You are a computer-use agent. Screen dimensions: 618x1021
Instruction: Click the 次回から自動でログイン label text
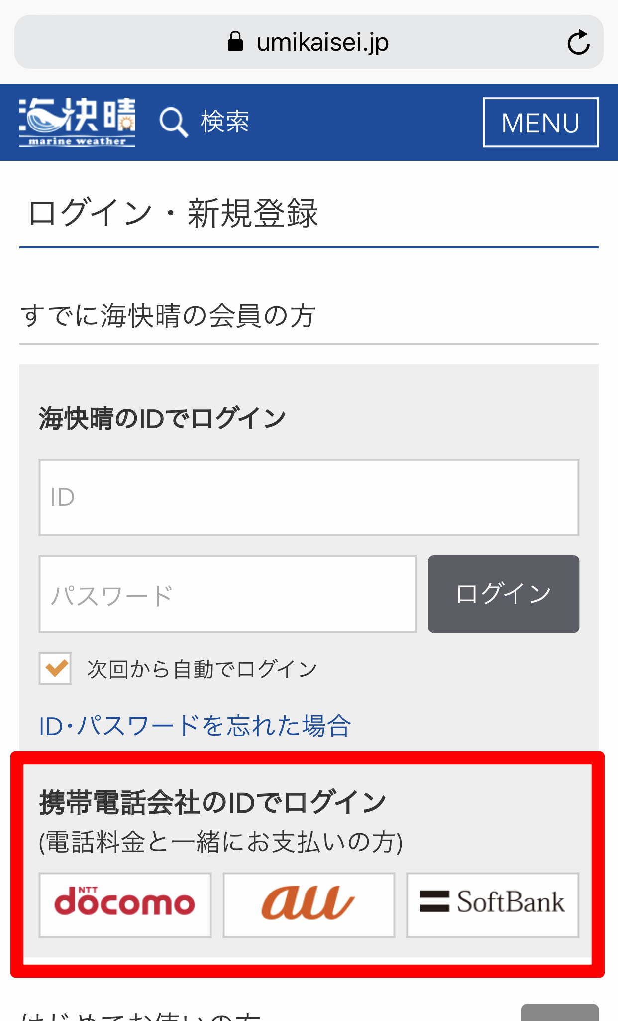click(202, 669)
